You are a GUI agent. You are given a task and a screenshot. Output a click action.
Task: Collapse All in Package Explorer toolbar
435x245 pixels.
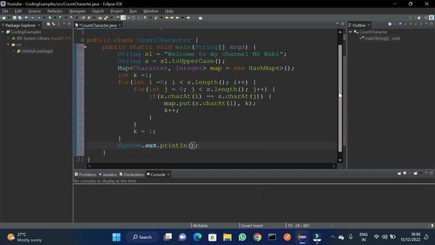tap(48, 24)
